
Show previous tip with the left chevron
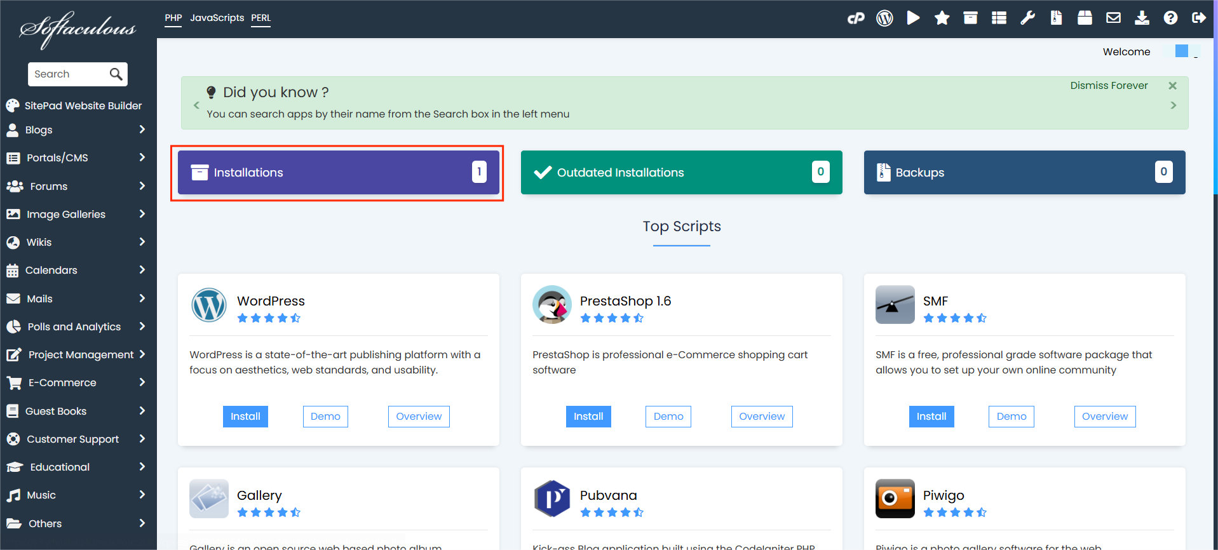(x=196, y=105)
